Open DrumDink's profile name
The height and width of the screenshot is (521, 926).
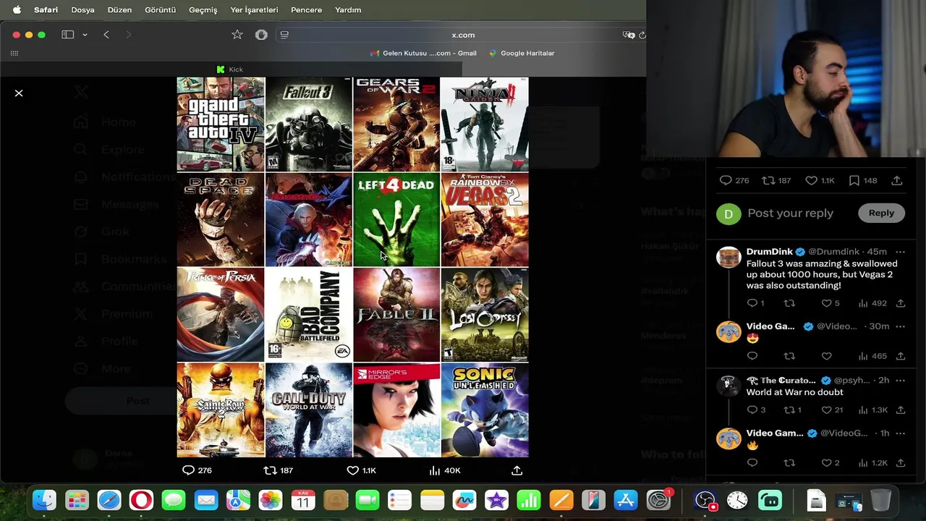pyautogui.click(x=770, y=252)
